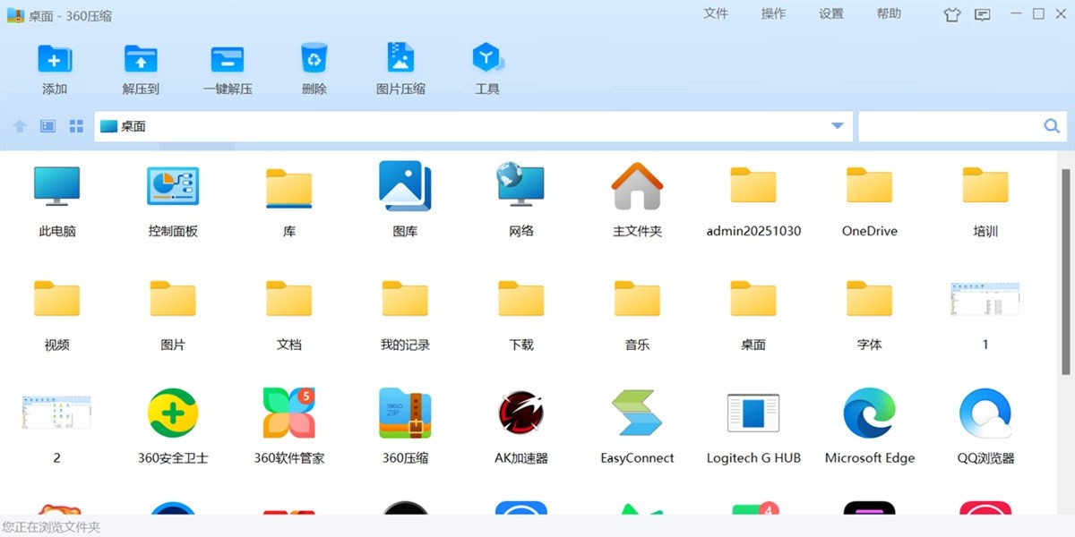1075x537 pixels.
Task: Open the 文件 menu
Action: (716, 13)
